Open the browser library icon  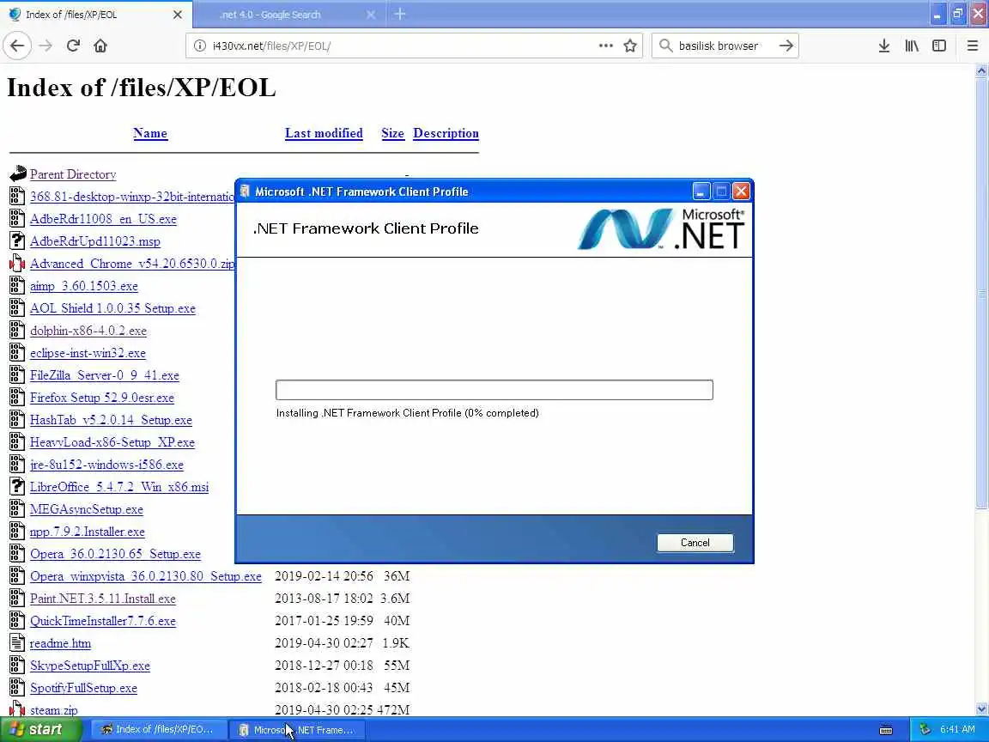[x=912, y=46]
